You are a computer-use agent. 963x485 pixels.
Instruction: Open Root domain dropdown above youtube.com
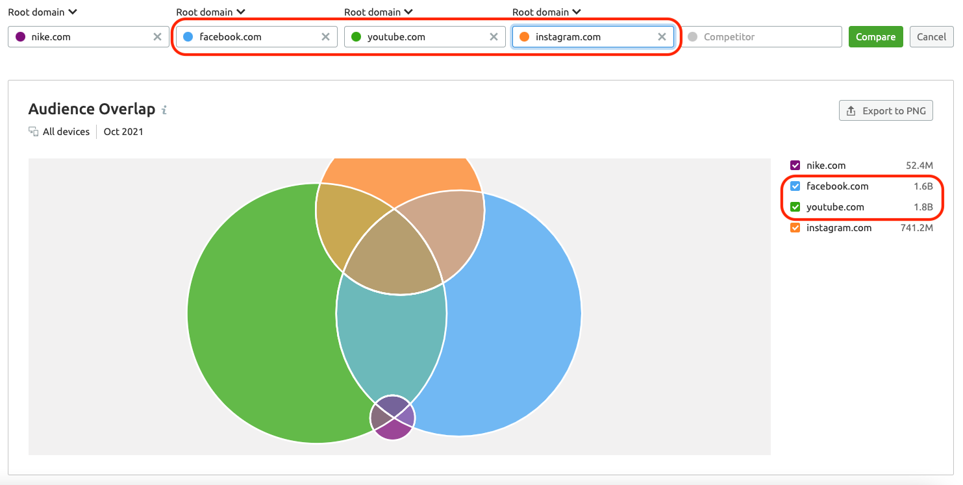(379, 12)
